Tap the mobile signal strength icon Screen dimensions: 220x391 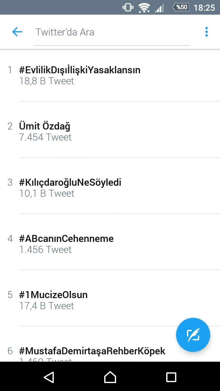(159, 7)
